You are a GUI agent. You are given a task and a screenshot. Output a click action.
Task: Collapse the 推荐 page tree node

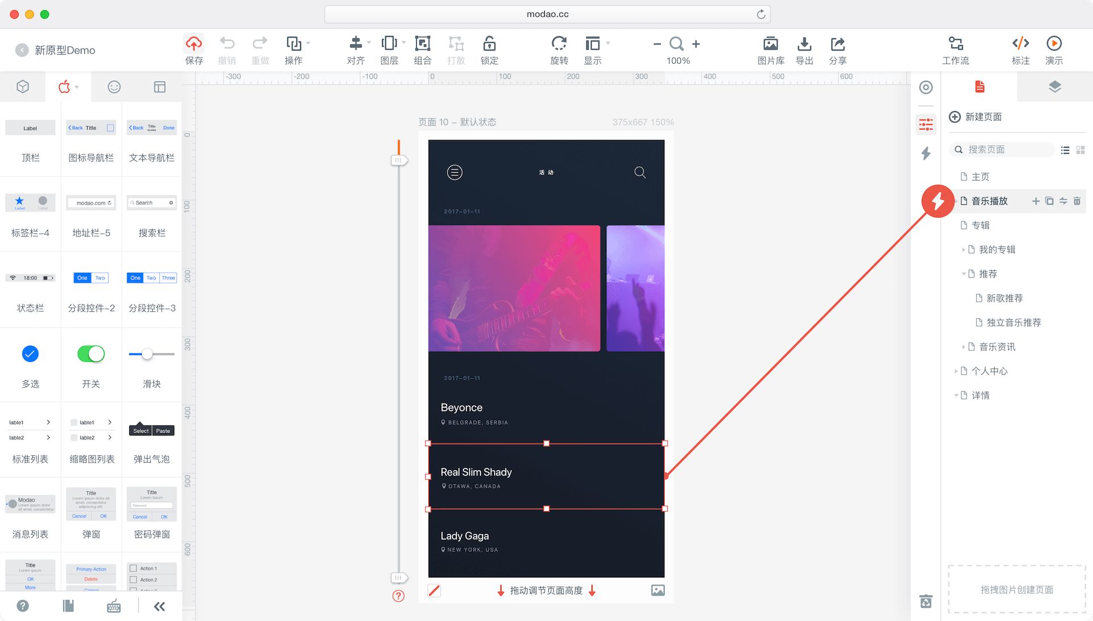coord(964,274)
